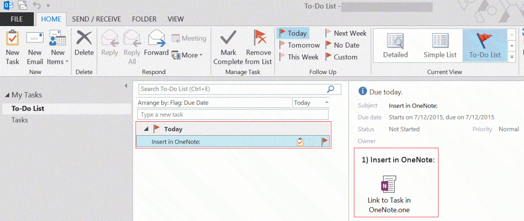Click the Meeting button in Respond group

[189, 38]
